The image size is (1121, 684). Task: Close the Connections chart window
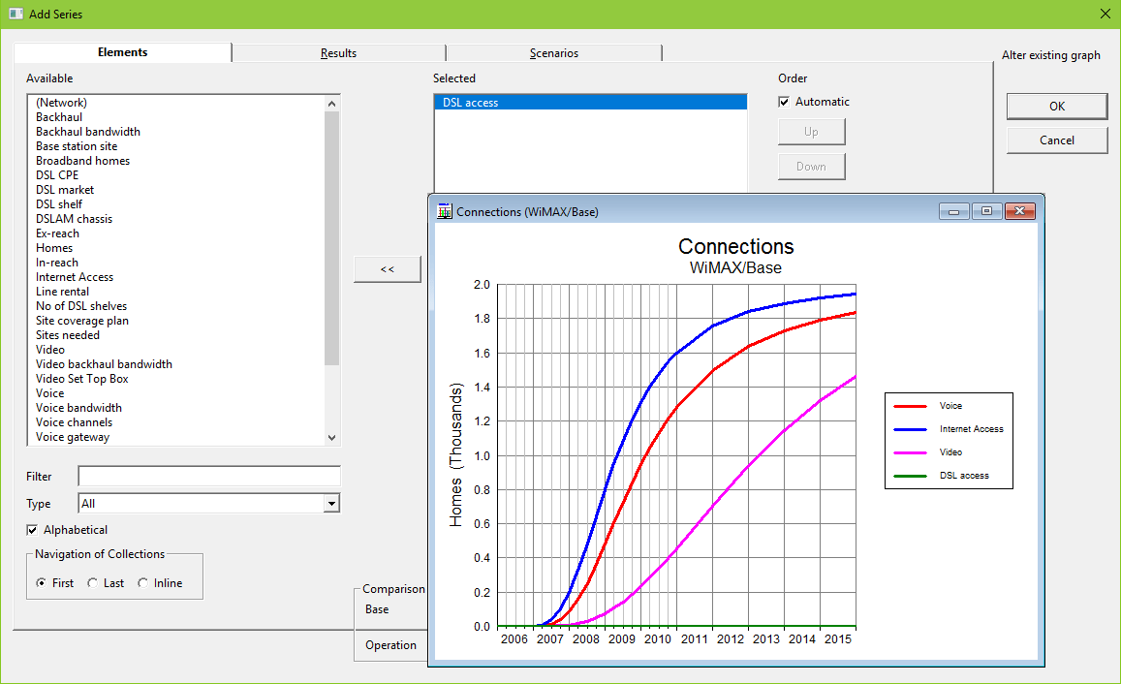1020,211
